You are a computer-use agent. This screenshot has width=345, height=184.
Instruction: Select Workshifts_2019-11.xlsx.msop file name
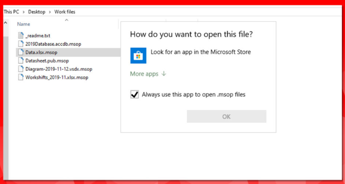point(57,77)
